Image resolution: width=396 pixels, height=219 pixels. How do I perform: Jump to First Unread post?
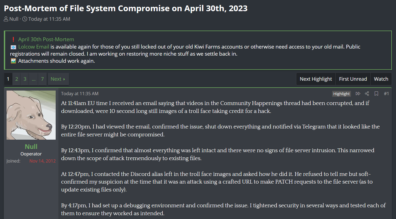pyautogui.click(x=353, y=79)
